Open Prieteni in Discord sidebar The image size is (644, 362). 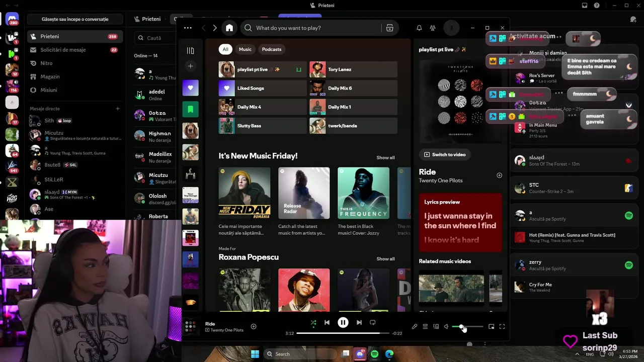pos(75,36)
